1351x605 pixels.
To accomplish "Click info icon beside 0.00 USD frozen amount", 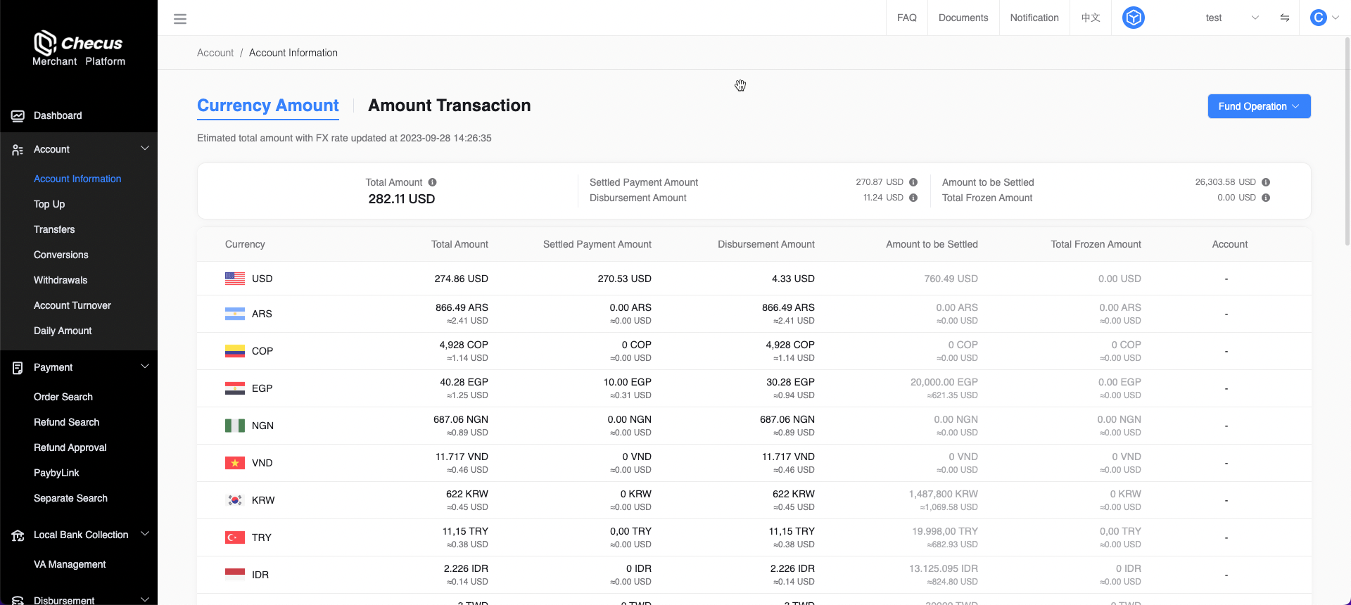I will pyautogui.click(x=1266, y=198).
